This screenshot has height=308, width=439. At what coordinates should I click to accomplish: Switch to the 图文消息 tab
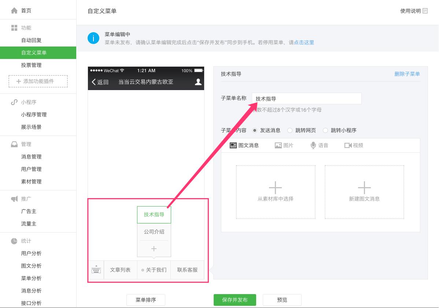pyautogui.click(x=244, y=145)
